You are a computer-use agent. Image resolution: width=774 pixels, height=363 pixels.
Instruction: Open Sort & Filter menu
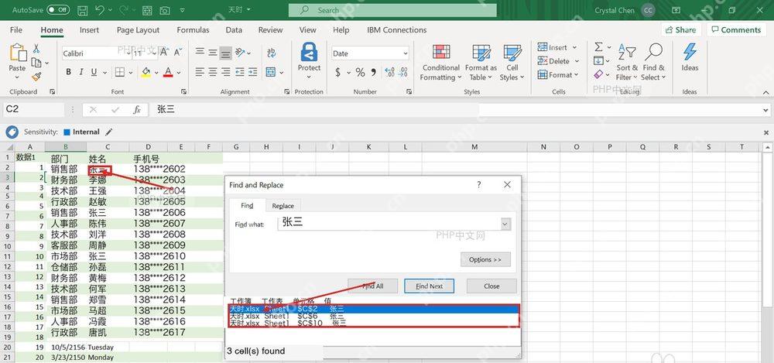tap(626, 62)
